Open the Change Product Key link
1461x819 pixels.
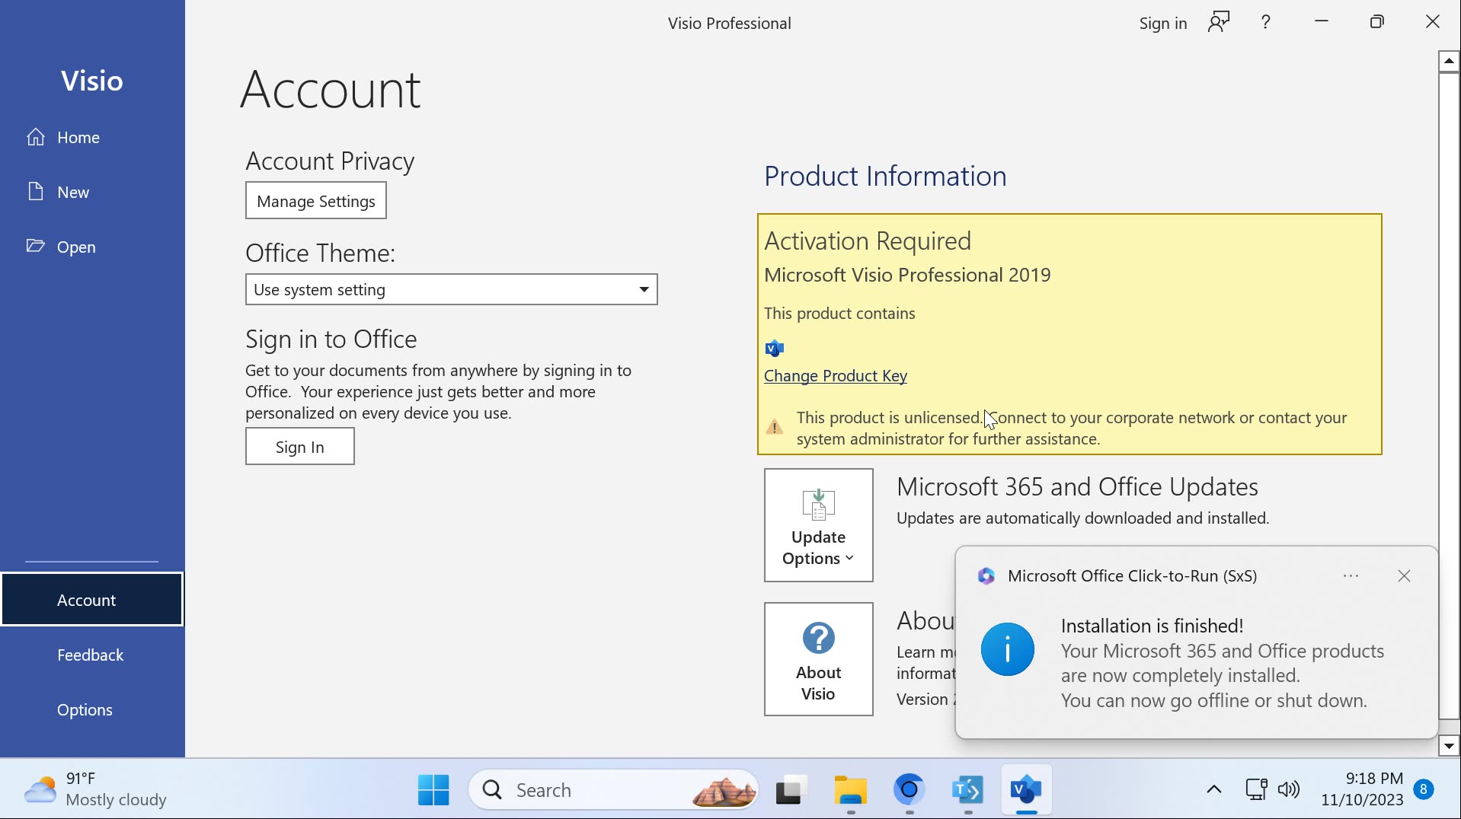coord(835,375)
